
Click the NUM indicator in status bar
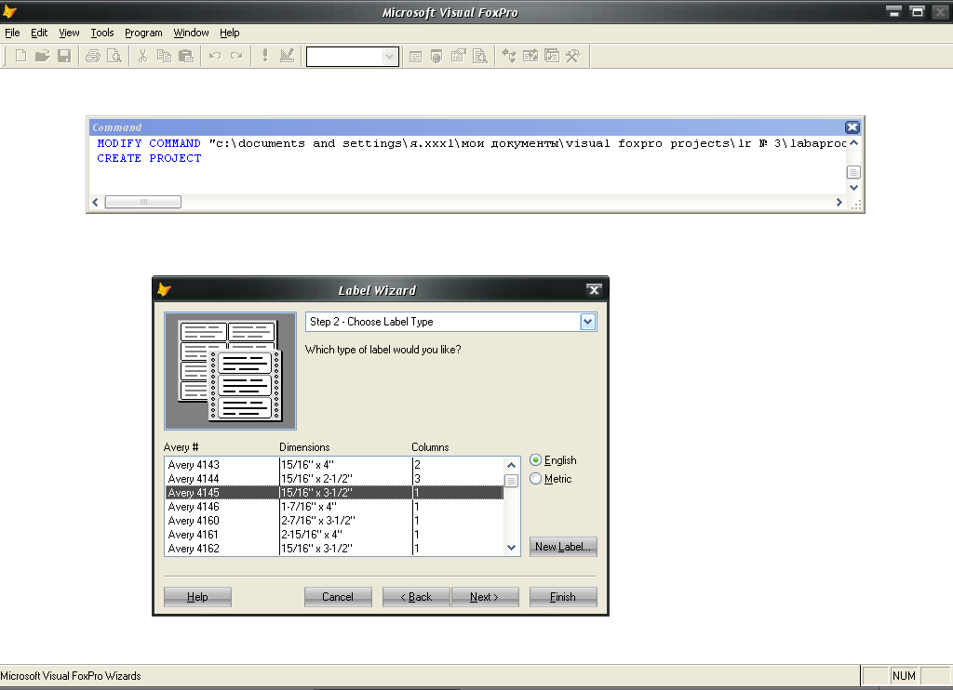[904, 675]
